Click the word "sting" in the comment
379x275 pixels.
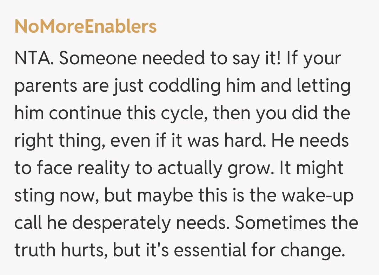click(34, 196)
